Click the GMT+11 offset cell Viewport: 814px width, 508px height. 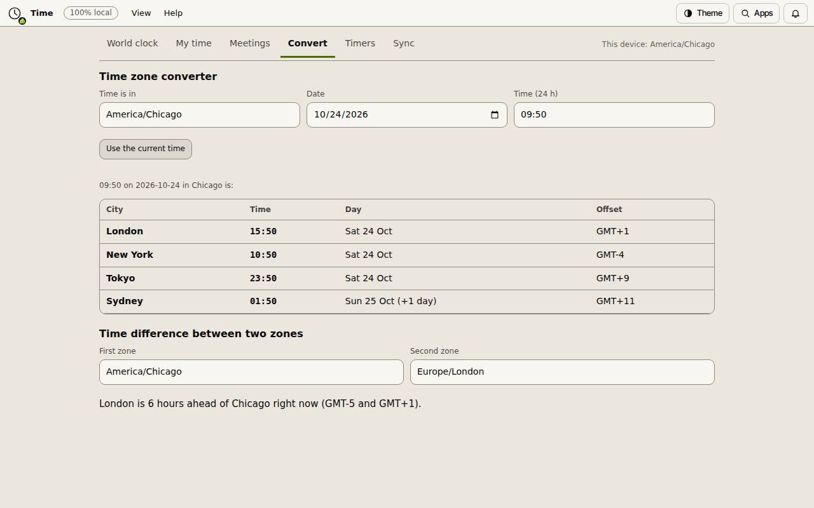coord(616,301)
